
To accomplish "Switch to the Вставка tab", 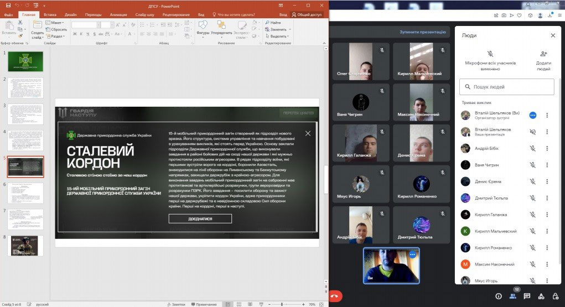I will point(50,15).
